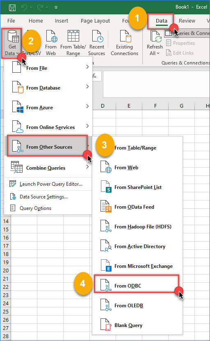Click the Active Directory icon
Image resolution: width=210 pixels, height=341 pixels.
tap(106, 246)
